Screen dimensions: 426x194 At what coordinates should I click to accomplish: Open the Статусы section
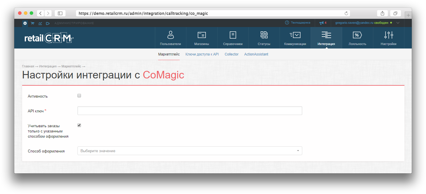pyautogui.click(x=264, y=38)
